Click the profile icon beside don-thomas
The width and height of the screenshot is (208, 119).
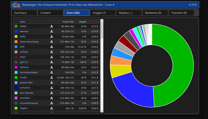point(52,93)
